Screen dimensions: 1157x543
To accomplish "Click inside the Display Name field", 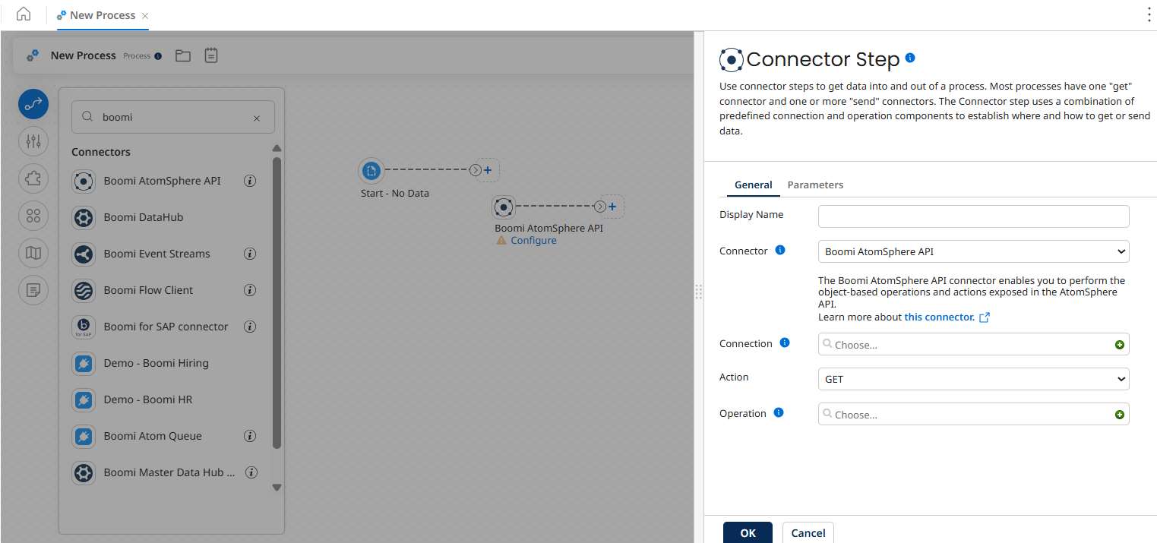I will [973, 216].
